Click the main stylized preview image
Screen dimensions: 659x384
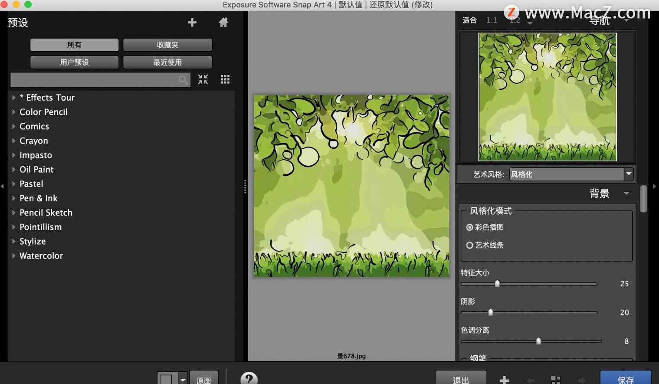(351, 186)
